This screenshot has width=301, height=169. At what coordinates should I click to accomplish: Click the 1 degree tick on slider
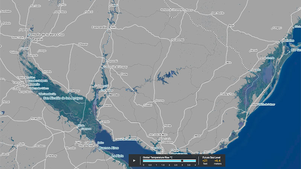click(x=156, y=161)
